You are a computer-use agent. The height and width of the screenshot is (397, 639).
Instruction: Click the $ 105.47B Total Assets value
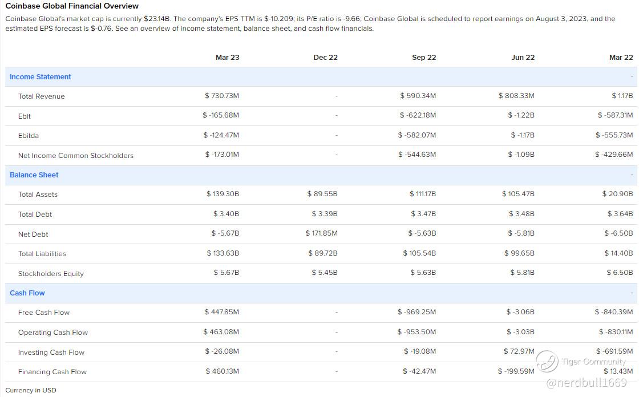pos(518,194)
